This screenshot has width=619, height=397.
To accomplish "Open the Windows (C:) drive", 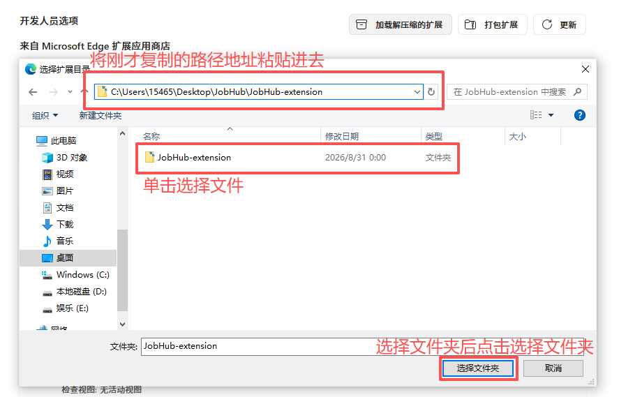I will click(x=75, y=275).
